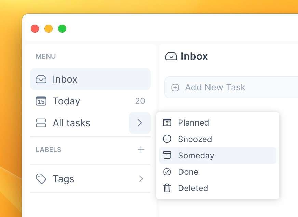Click the Inbox tray icon in sidebar
The image size is (298, 217).
(41, 79)
